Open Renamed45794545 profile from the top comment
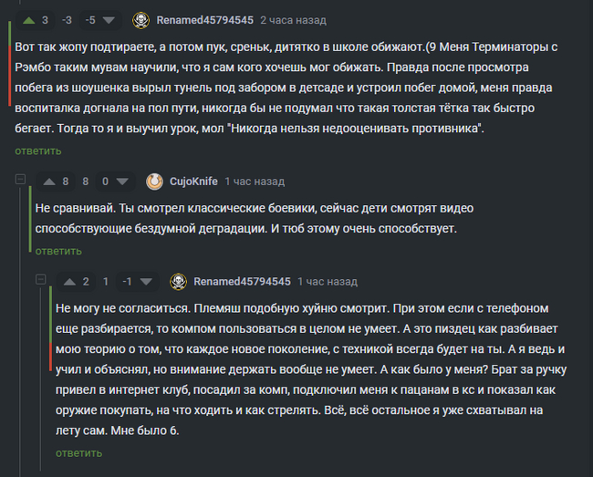The image size is (593, 477). click(x=205, y=19)
